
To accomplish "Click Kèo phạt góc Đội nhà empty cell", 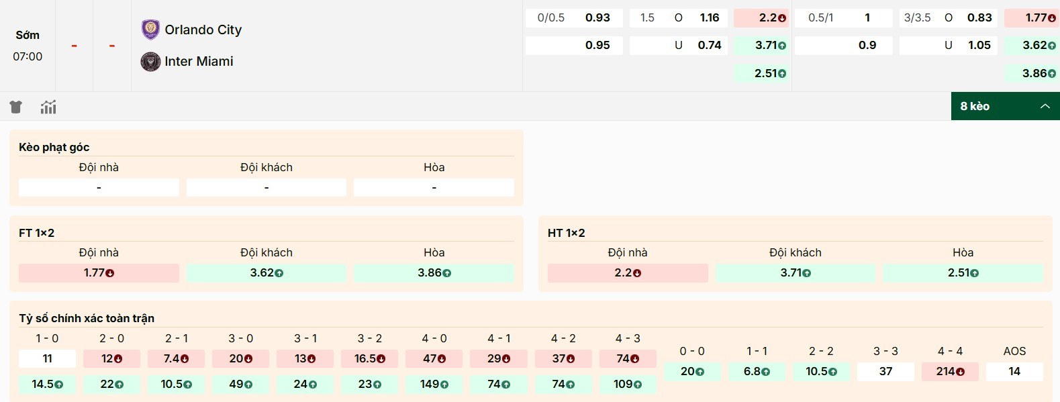I will tap(99, 188).
